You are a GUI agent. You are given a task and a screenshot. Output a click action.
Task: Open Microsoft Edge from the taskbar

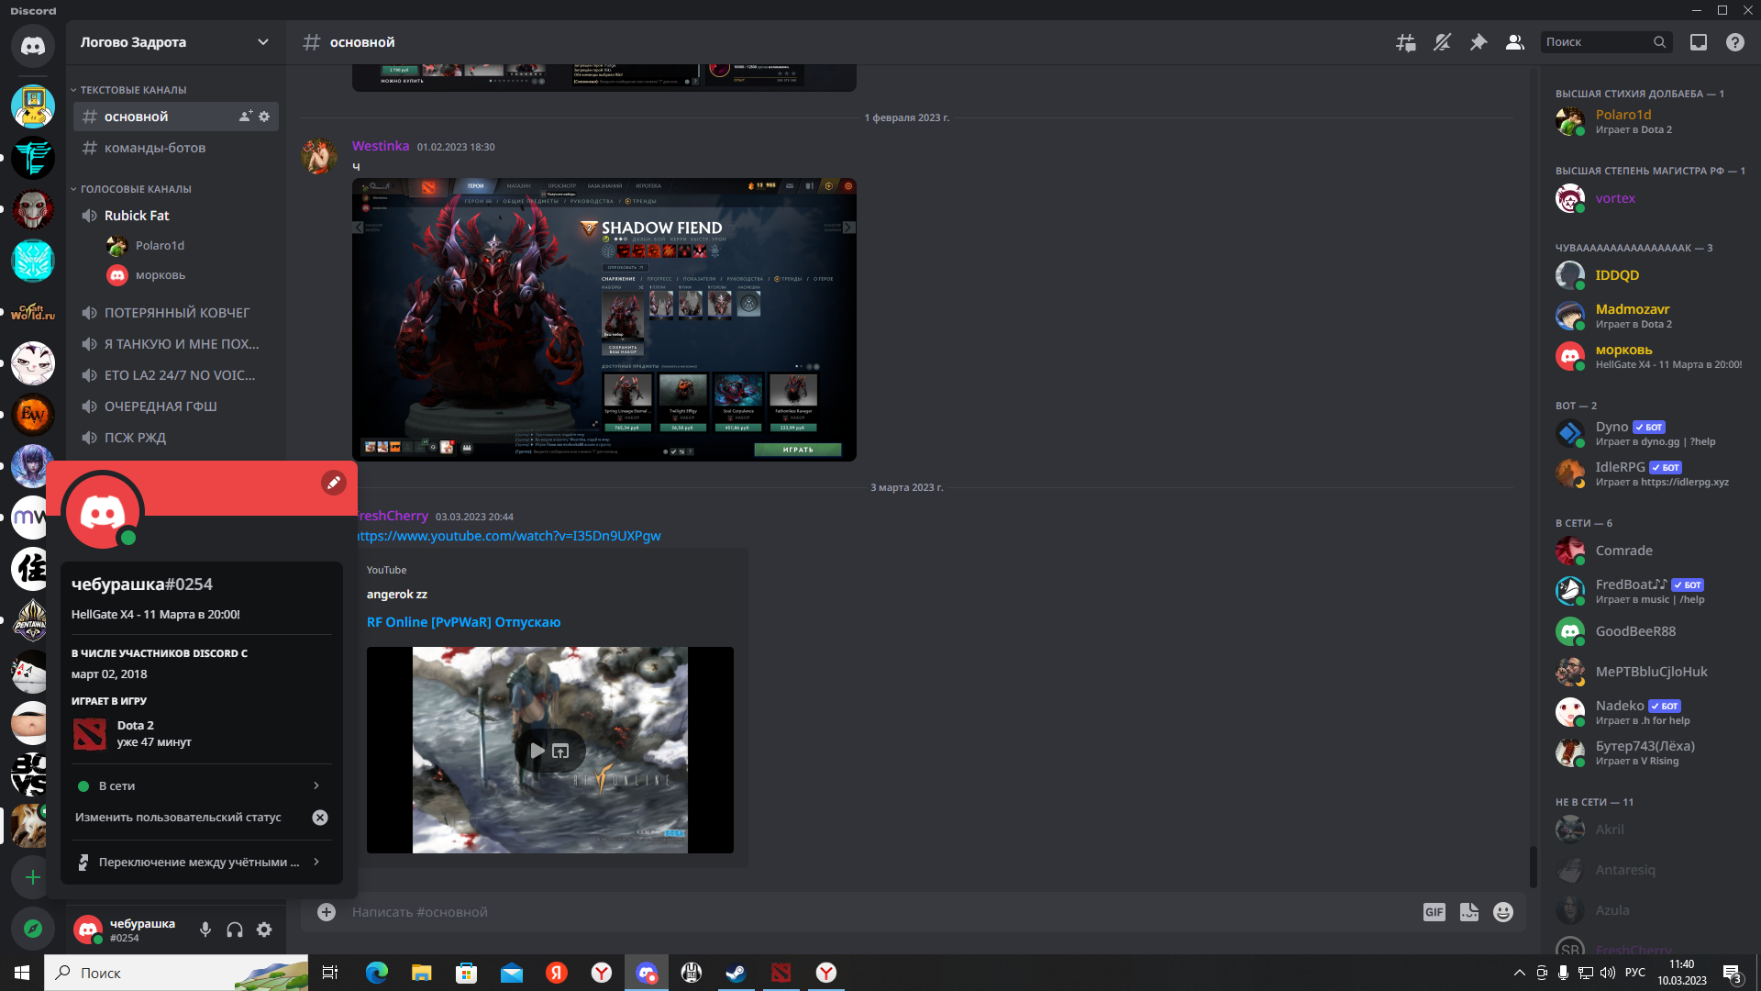(376, 973)
